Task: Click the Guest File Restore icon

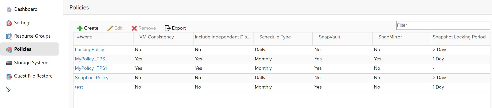Action: 9,76
